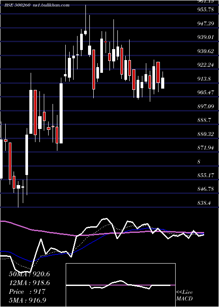Click the 'BSE 500260' symbol label

click(x=18, y=5)
